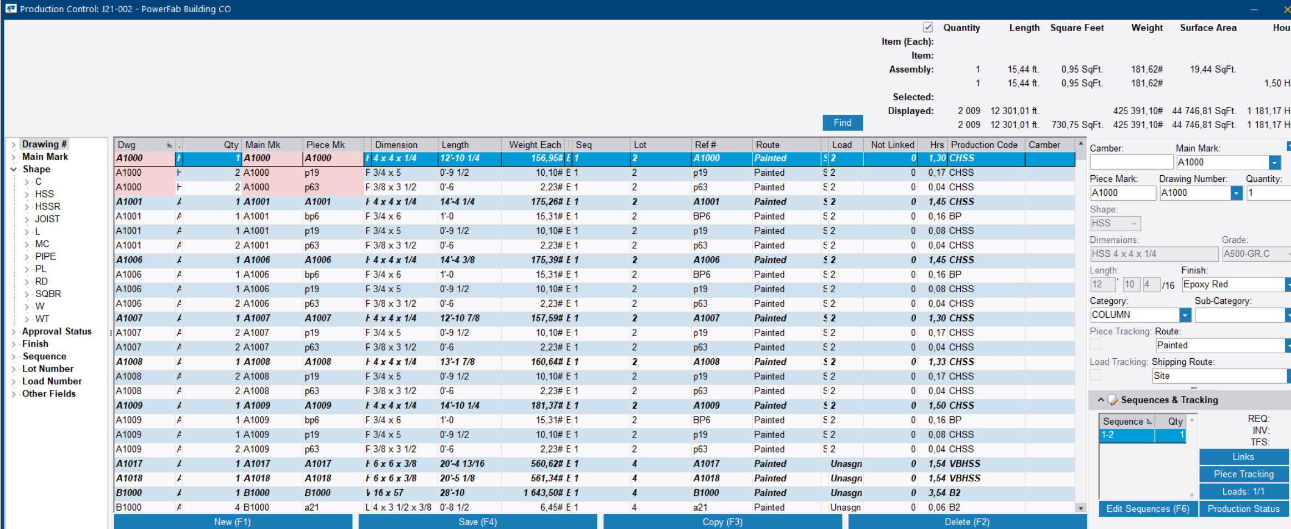Open the Category dropdown showing COLUMN

click(1185, 314)
